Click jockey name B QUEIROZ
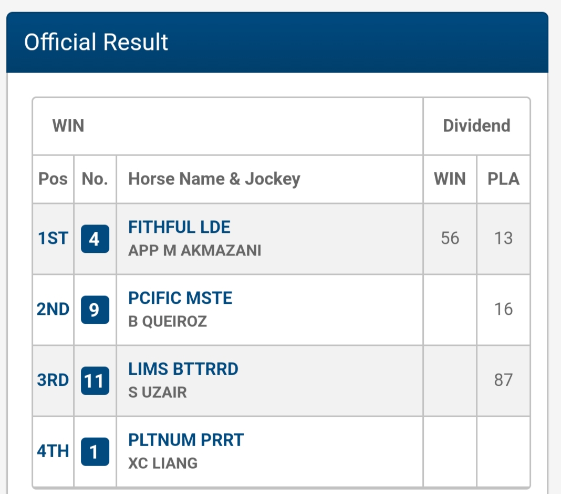 [x=168, y=321]
